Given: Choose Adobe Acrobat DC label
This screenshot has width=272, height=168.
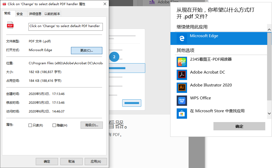Looking at the screenshot, I should [x=207, y=72].
